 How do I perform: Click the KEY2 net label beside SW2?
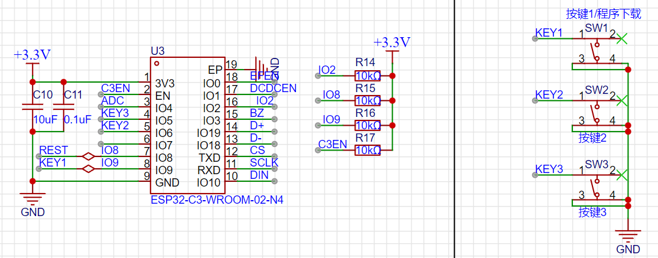tap(549, 94)
